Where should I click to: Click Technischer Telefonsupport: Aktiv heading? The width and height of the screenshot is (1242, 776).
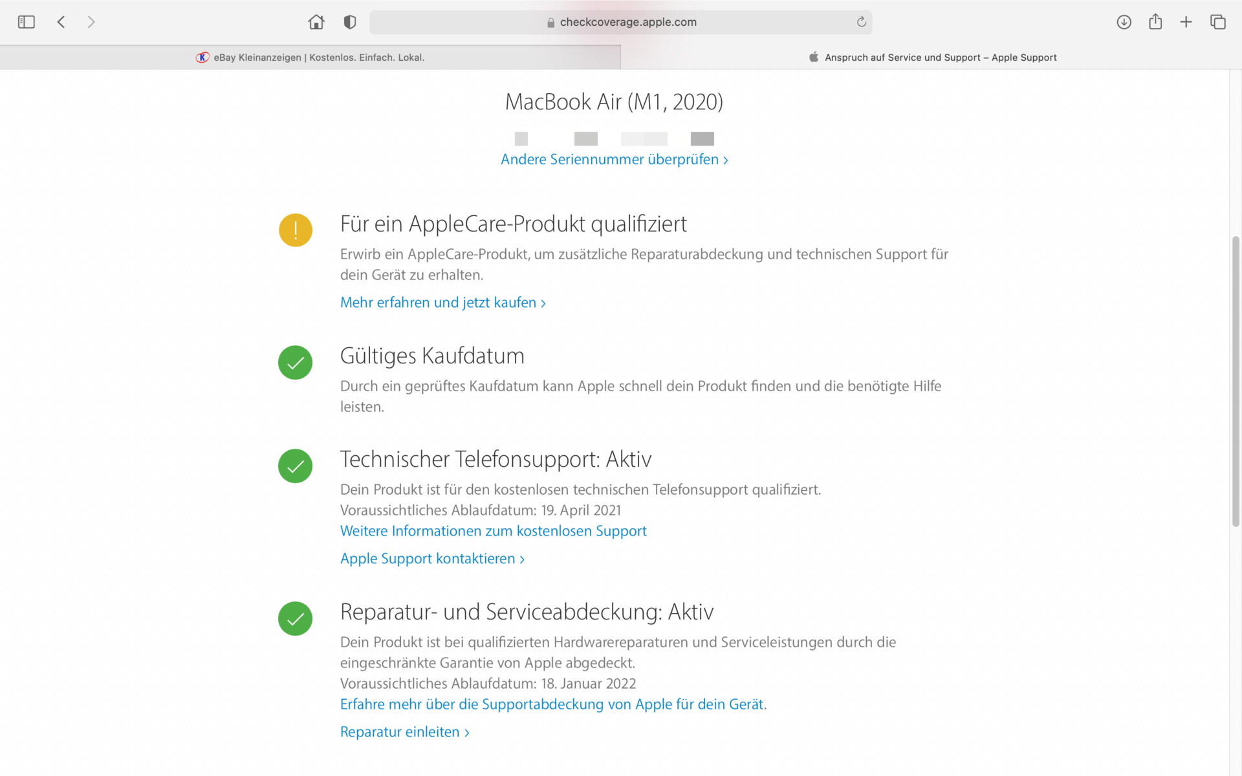(x=496, y=459)
